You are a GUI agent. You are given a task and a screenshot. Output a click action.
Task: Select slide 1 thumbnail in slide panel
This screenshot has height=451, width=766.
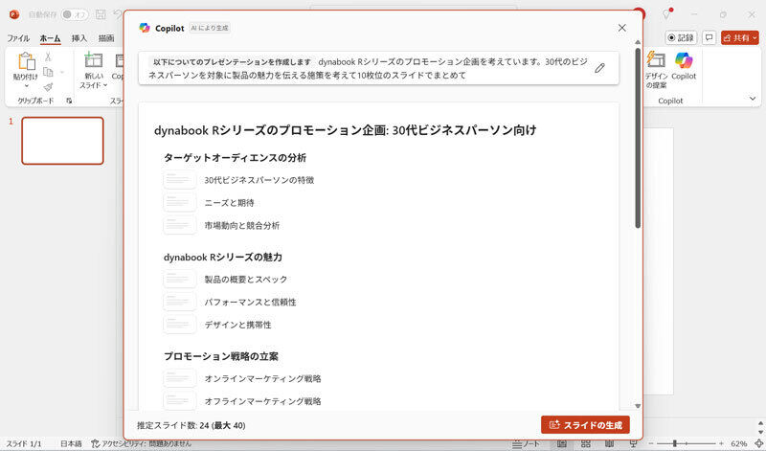coord(62,141)
